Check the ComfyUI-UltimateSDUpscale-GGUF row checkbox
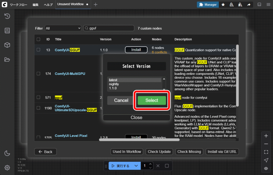273x175 pixels. (x=38, y=108)
